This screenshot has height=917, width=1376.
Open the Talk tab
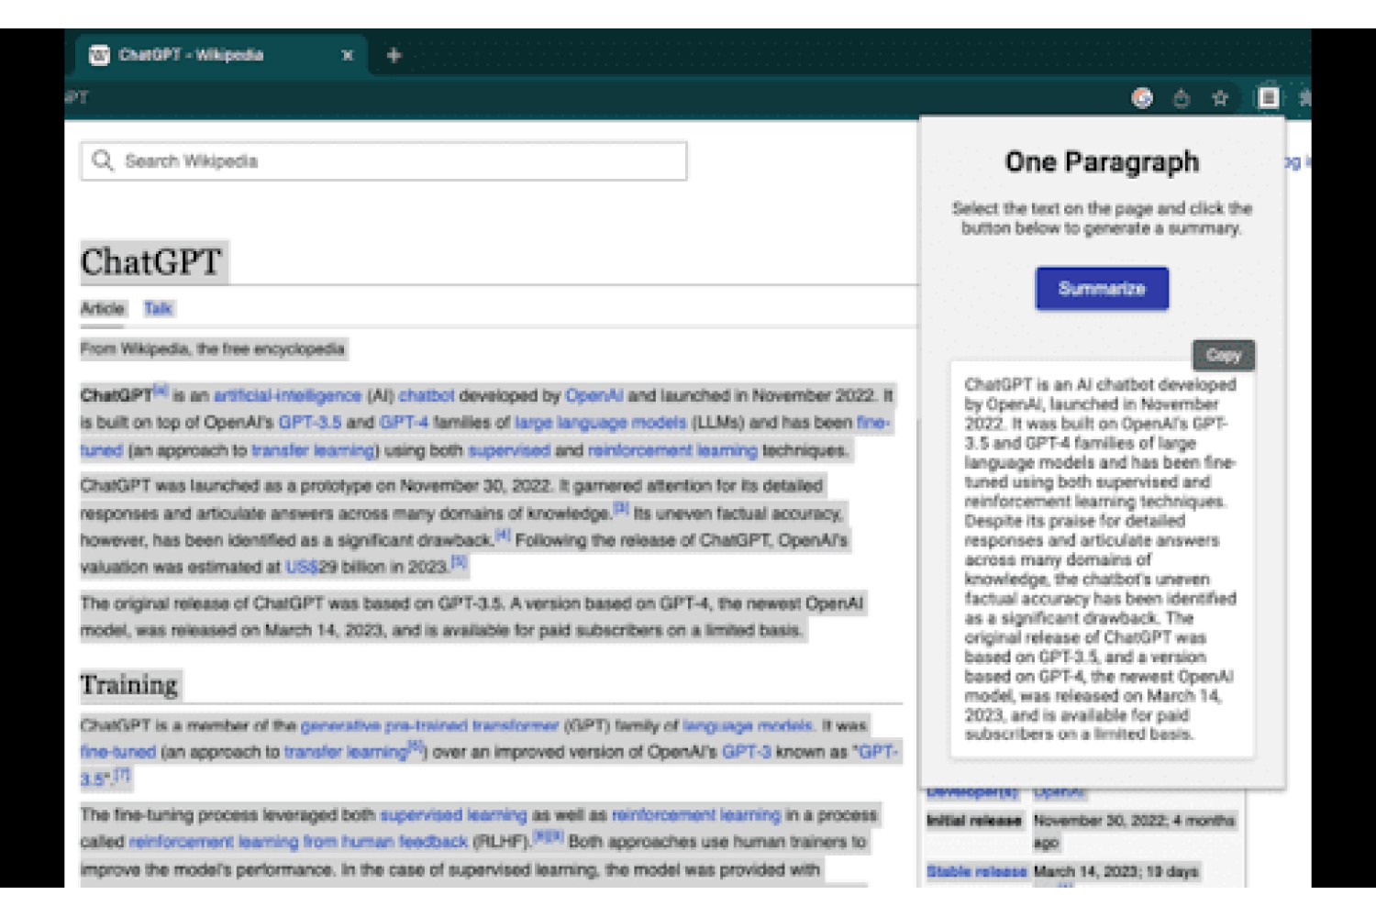coord(158,309)
